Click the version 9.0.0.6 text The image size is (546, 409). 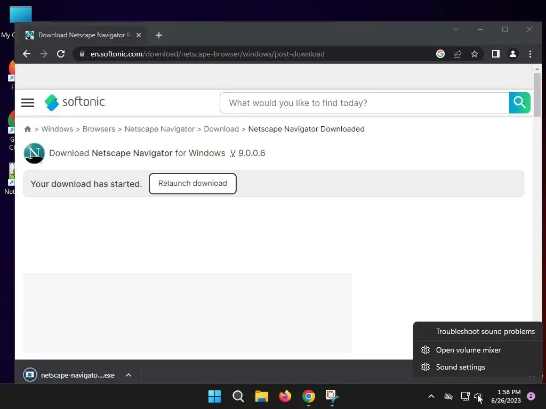click(x=252, y=153)
